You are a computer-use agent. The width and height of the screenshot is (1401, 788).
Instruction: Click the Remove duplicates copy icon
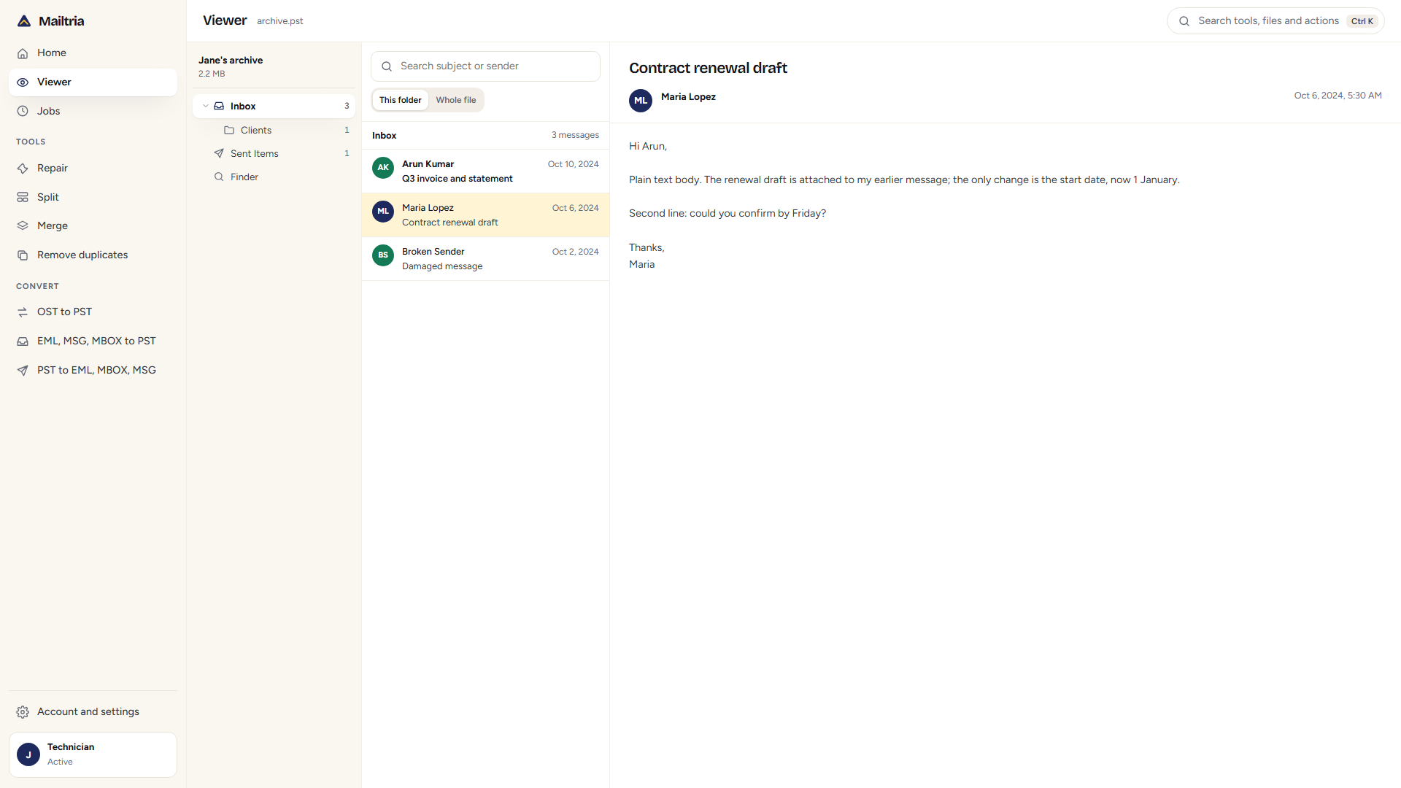(x=23, y=255)
